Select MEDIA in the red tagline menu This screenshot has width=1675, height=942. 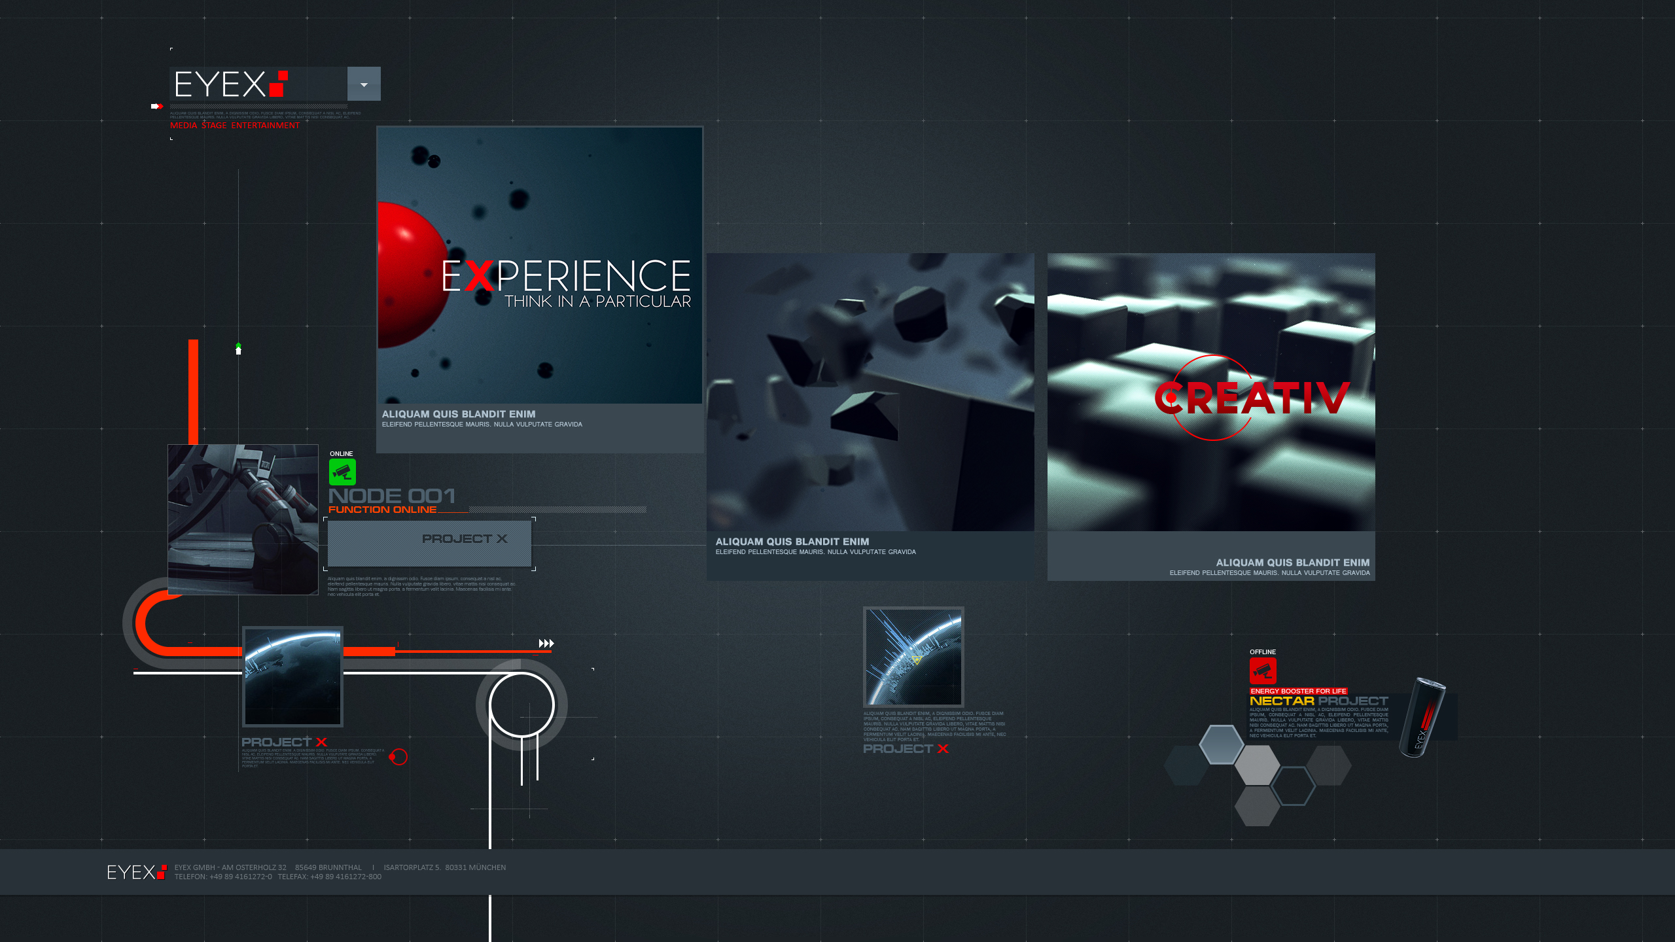[183, 126]
